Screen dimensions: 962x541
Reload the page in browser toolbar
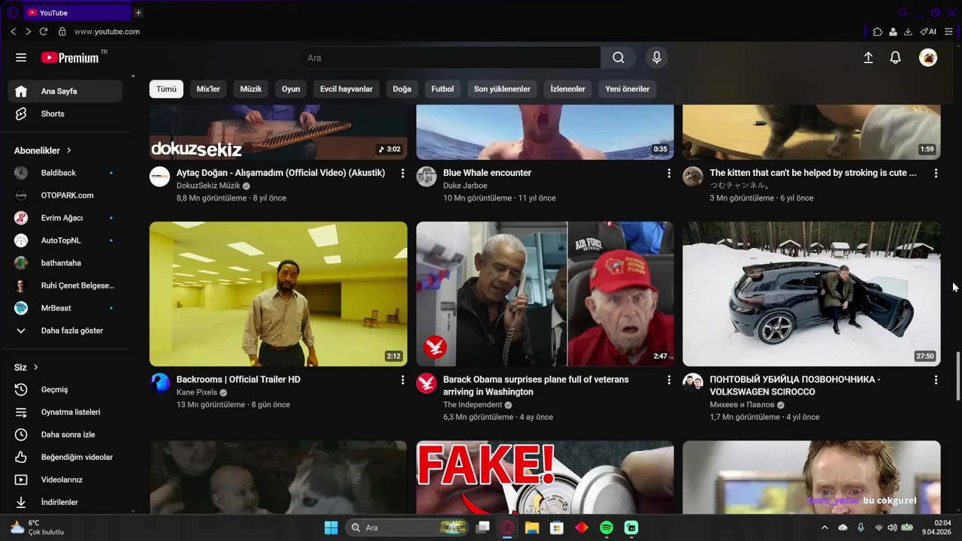44,32
